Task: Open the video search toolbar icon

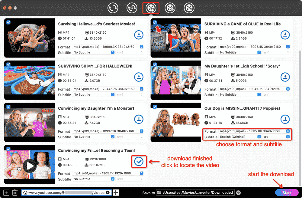Action: [x=189, y=8]
